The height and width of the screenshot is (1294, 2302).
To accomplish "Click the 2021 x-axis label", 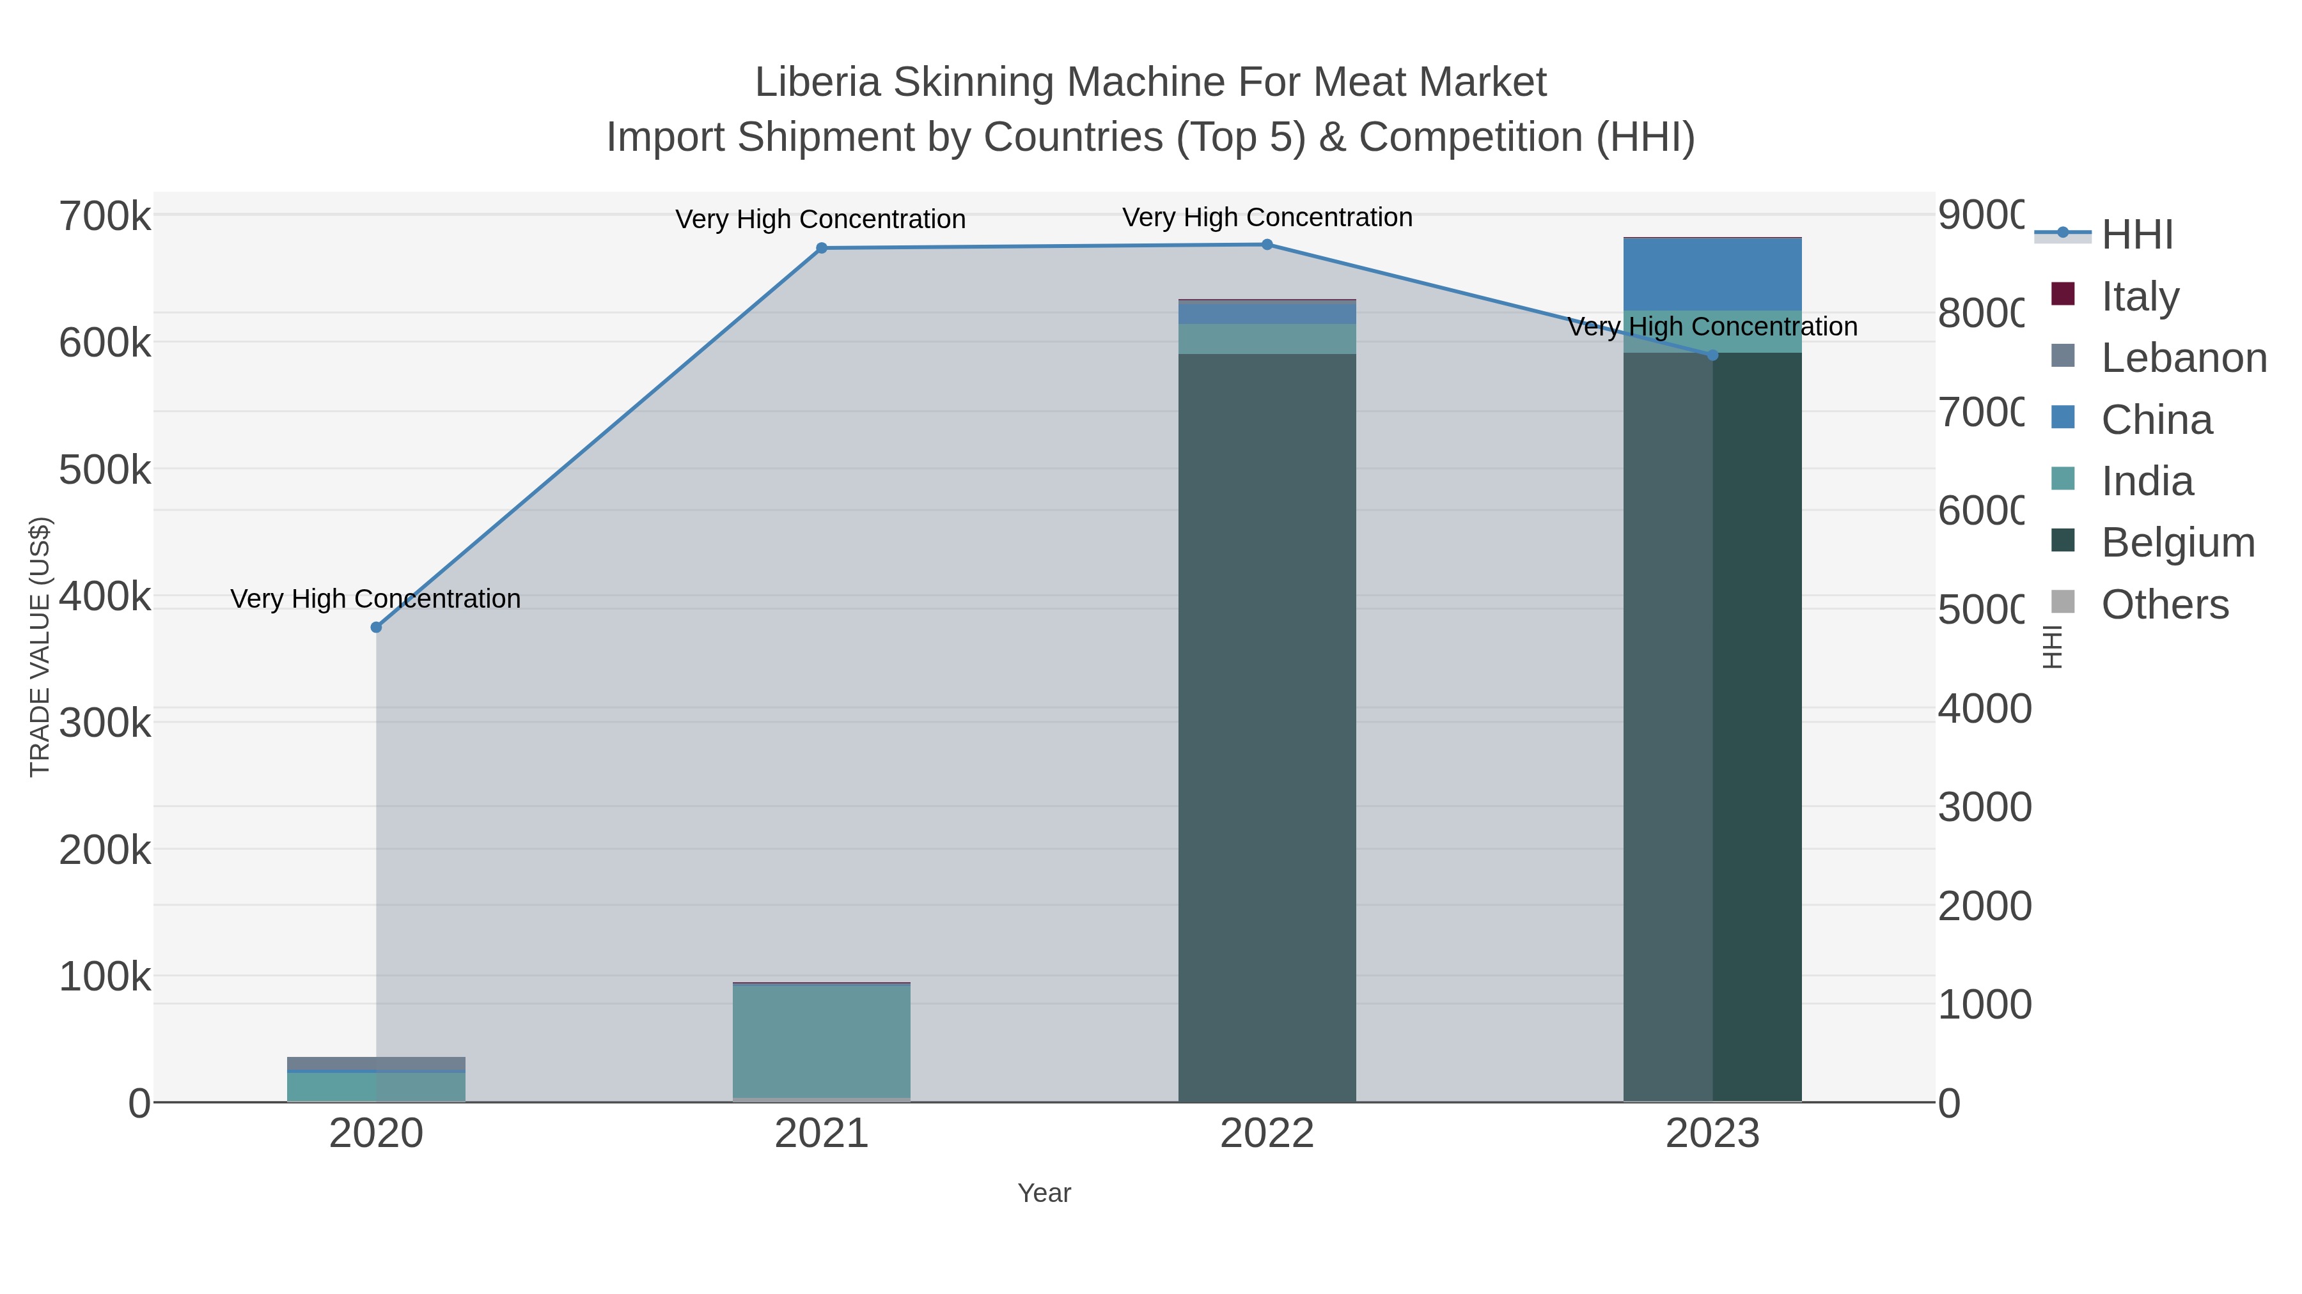I will pyautogui.click(x=821, y=1134).
